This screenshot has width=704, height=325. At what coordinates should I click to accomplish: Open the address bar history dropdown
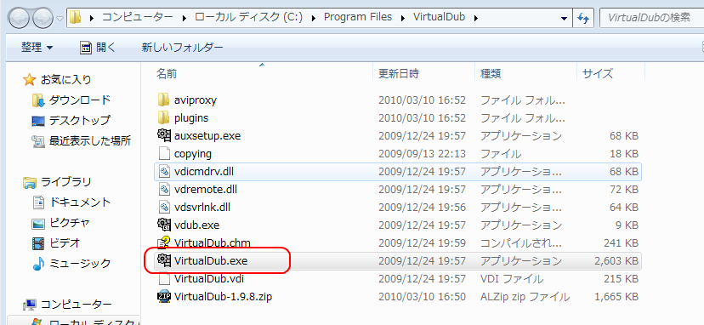click(564, 19)
